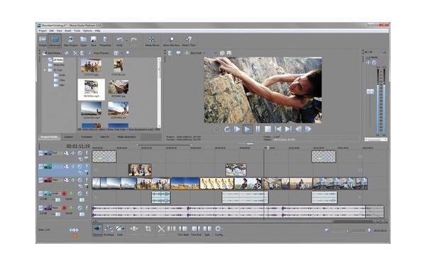The width and height of the screenshot is (426, 267).
Task: Copy preview snapshot to clipboard
Action: click(222, 53)
